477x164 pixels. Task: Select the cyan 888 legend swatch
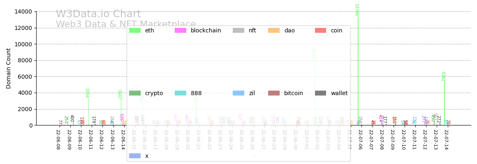coord(181,93)
